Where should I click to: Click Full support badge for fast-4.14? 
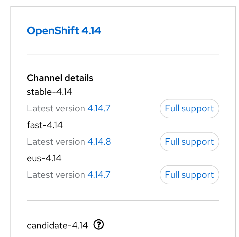coord(189,142)
